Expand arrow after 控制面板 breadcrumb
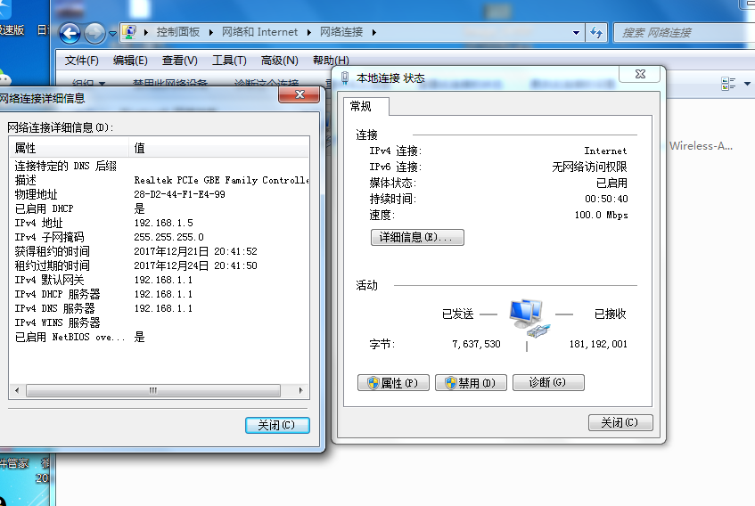Screen dimensions: 755x506 tap(211, 33)
